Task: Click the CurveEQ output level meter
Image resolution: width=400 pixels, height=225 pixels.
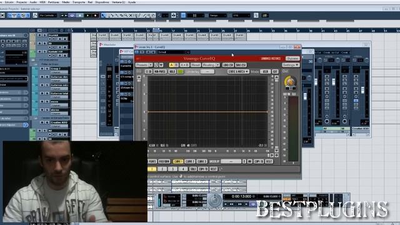Action: click(x=293, y=129)
